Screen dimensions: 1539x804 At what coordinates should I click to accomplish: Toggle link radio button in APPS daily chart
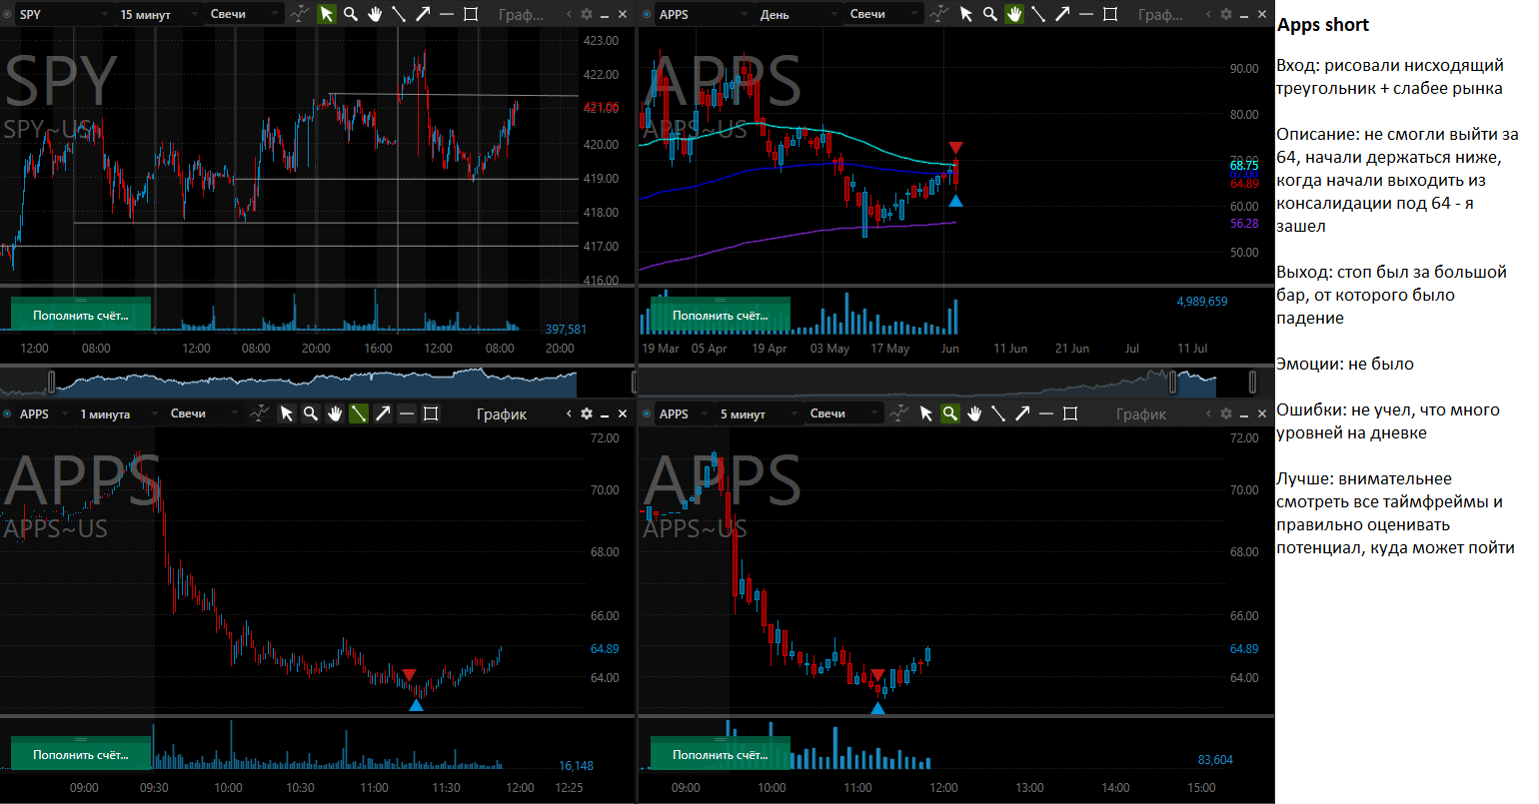648,14
